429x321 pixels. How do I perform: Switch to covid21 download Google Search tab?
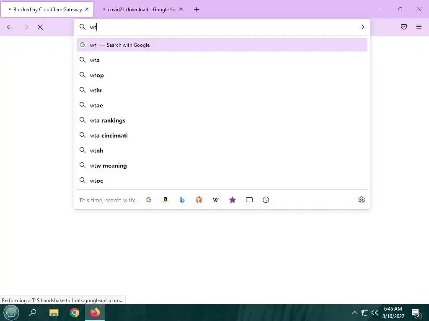pyautogui.click(x=142, y=9)
